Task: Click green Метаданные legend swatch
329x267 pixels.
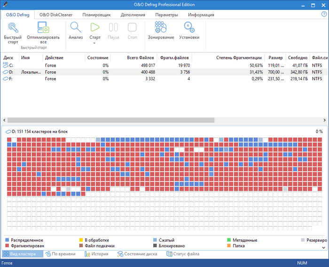Action: (229, 240)
